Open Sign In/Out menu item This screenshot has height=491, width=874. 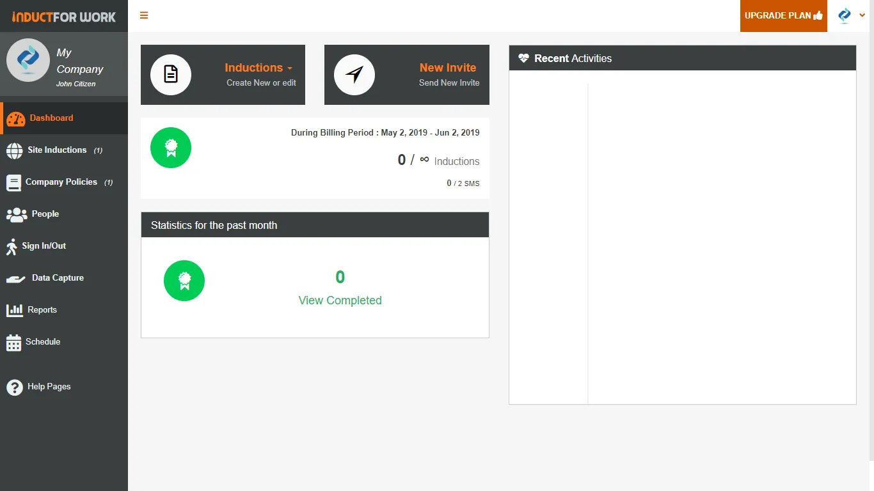click(x=64, y=246)
